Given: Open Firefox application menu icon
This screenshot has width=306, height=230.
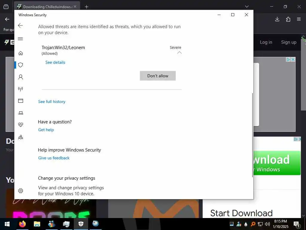Looking at the screenshot, I should coord(299,19).
